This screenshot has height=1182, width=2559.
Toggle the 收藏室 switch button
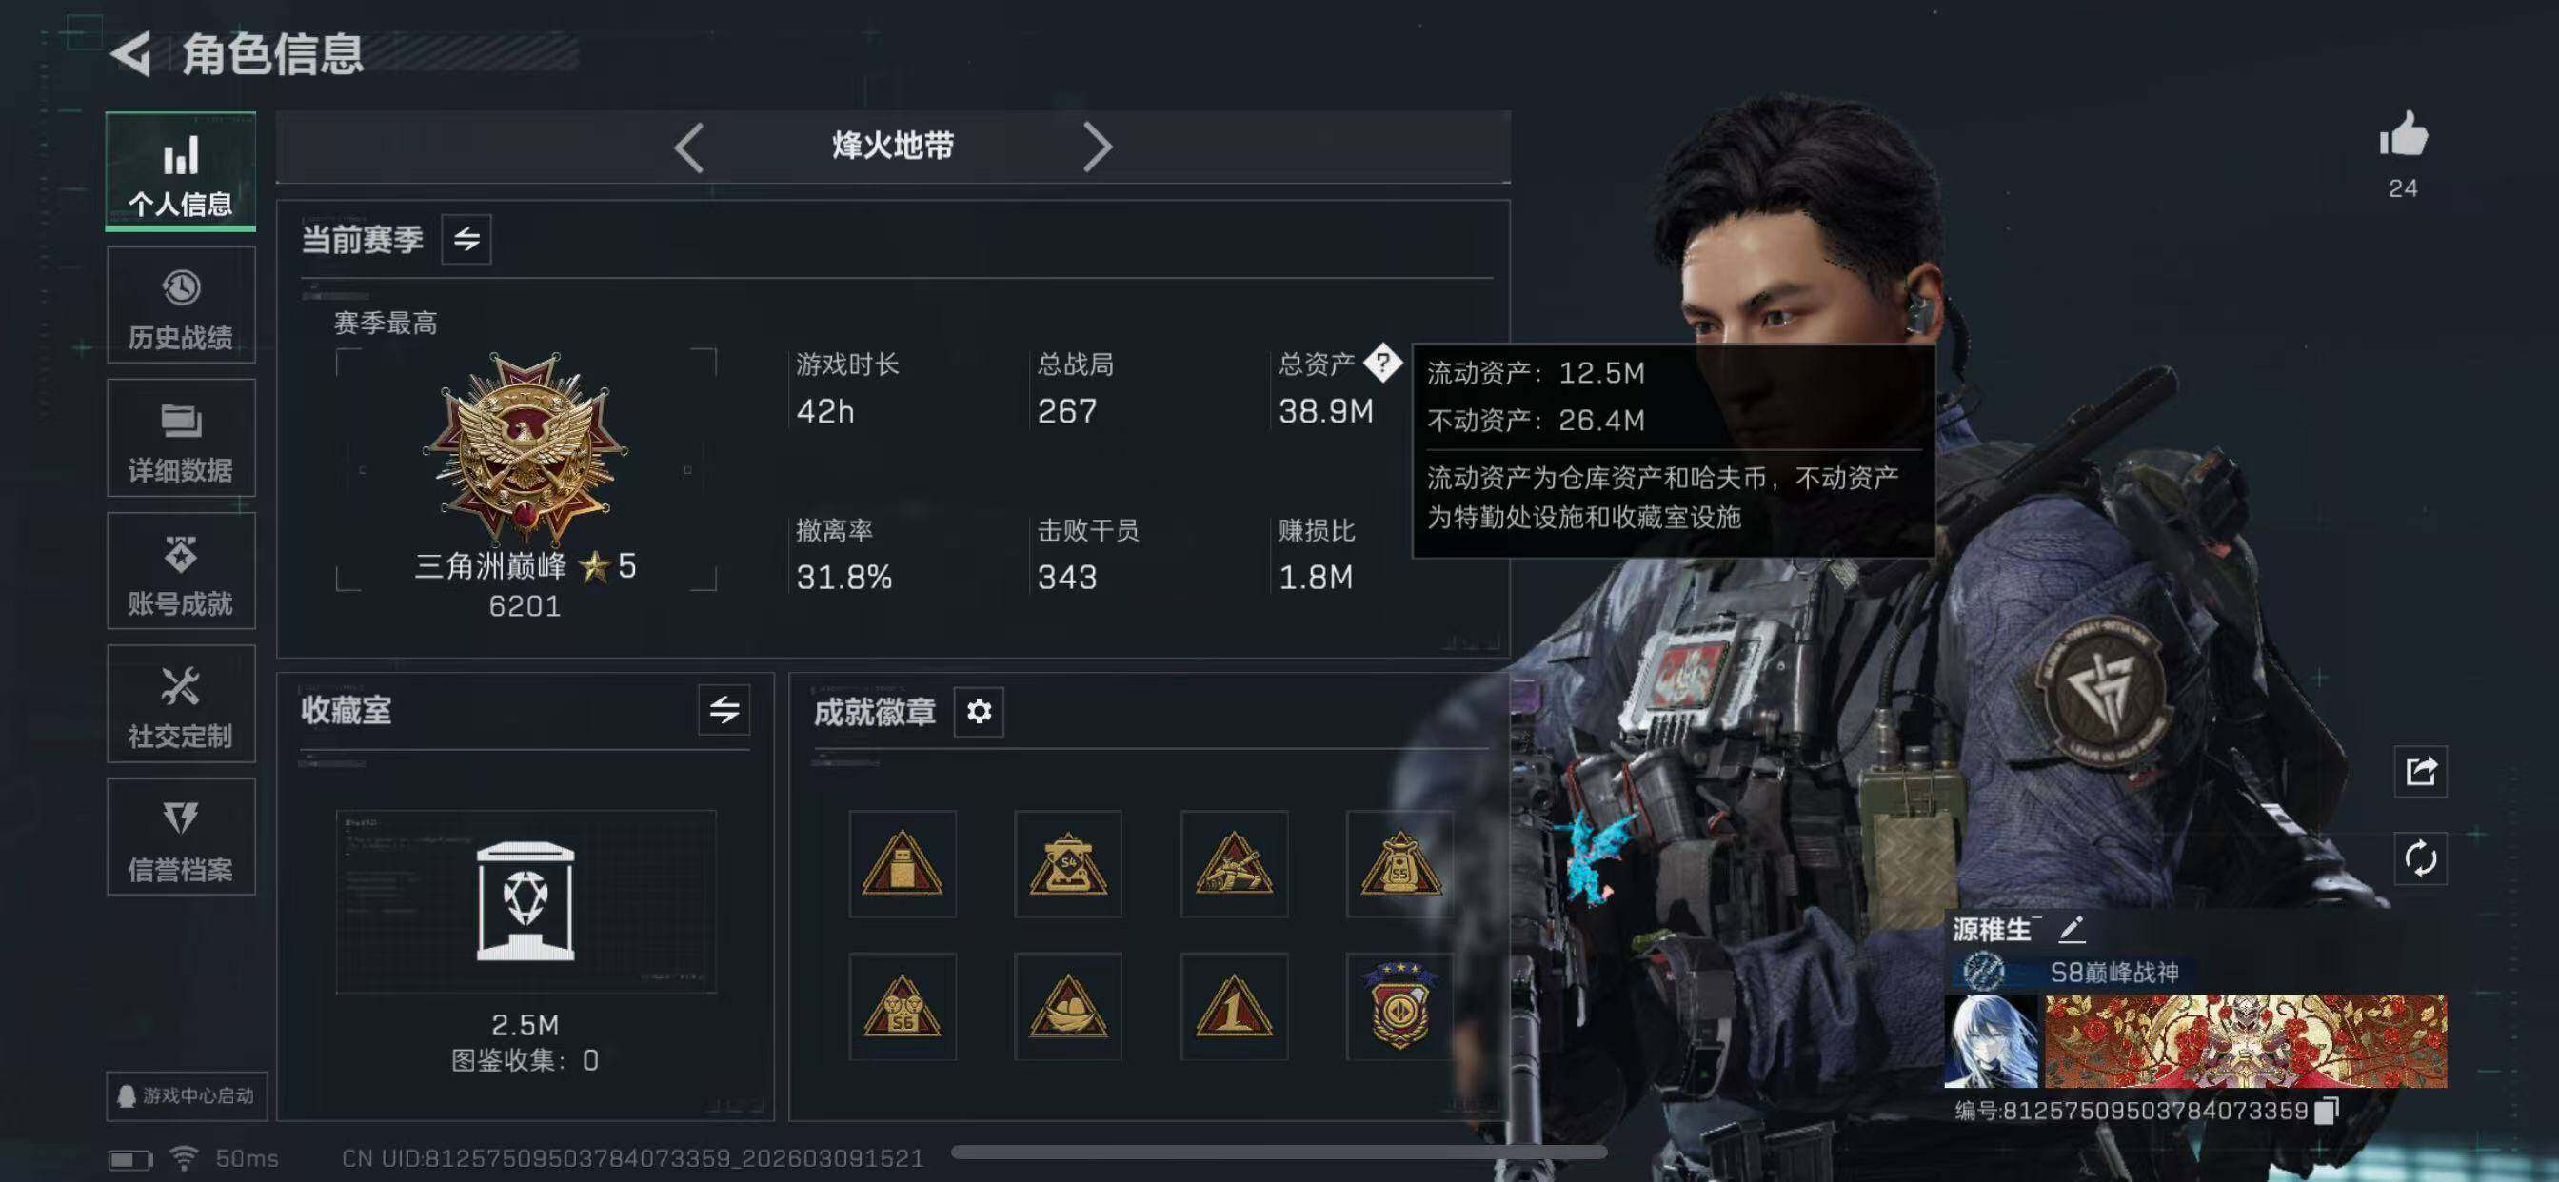(724, 709)
